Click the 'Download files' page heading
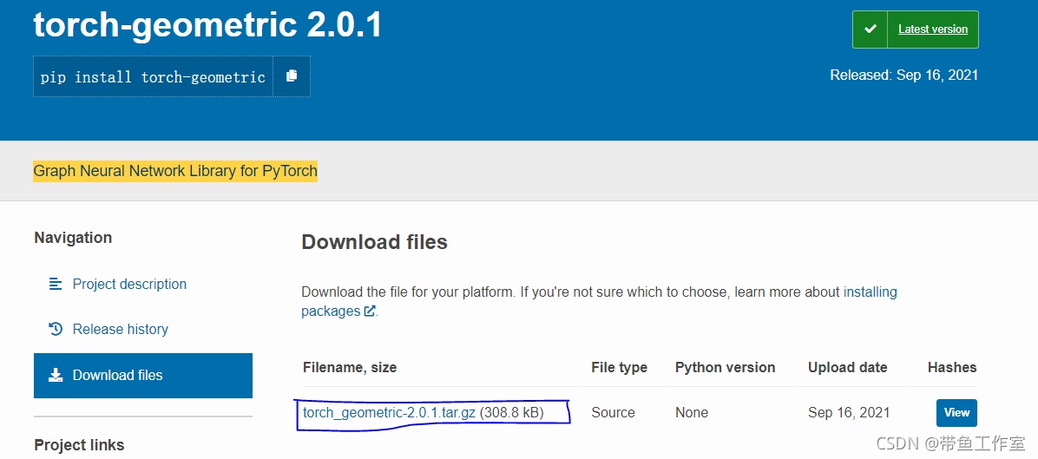The image size is (1038, 459). [375, 242]
